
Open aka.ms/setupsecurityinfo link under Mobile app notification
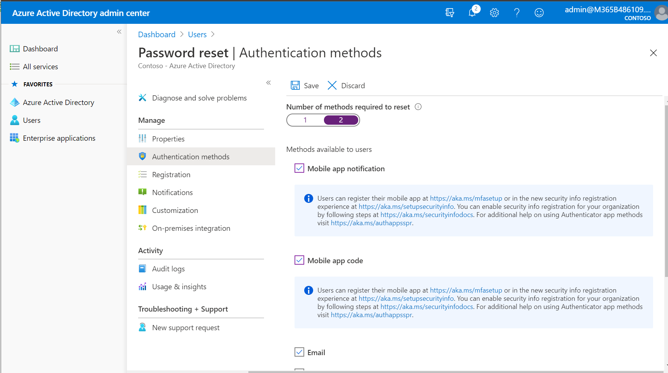pos(406,207)
